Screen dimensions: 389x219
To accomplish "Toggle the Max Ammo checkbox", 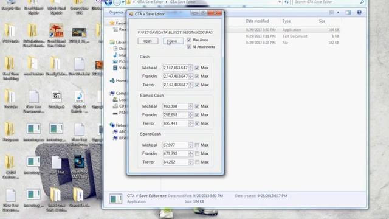I will [x=189, y=40].
